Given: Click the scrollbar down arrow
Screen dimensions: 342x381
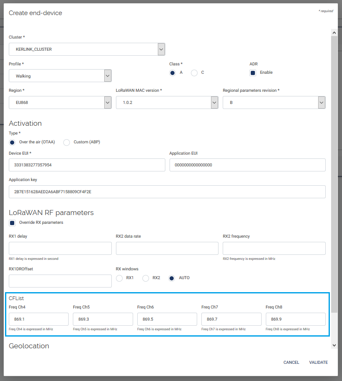Looking at the screenshot, I should 334,345.
